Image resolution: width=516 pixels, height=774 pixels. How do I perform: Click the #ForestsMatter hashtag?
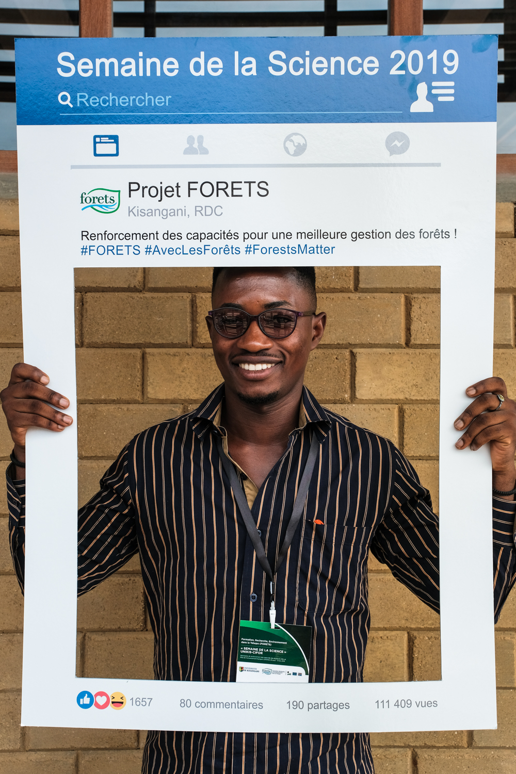point(289,249)
